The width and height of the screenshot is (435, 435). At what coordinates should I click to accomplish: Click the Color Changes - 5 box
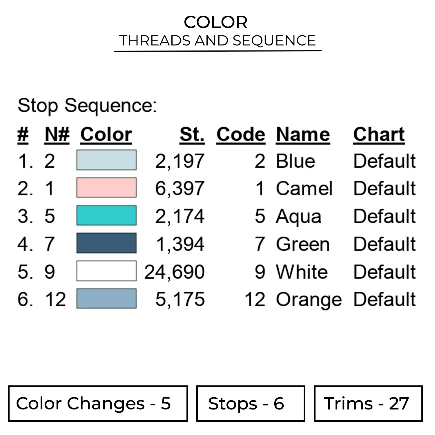tap(98, 403)
